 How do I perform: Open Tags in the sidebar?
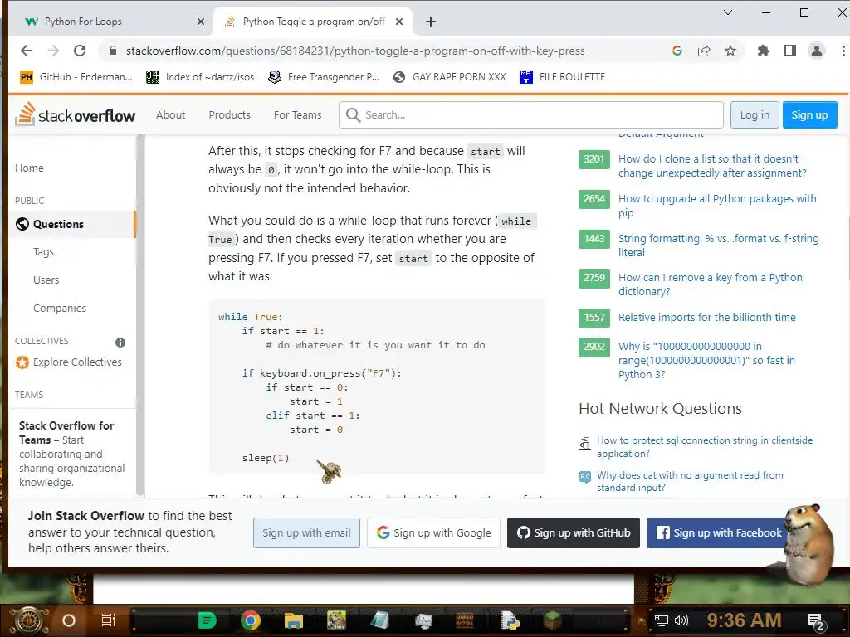(43, 252)
